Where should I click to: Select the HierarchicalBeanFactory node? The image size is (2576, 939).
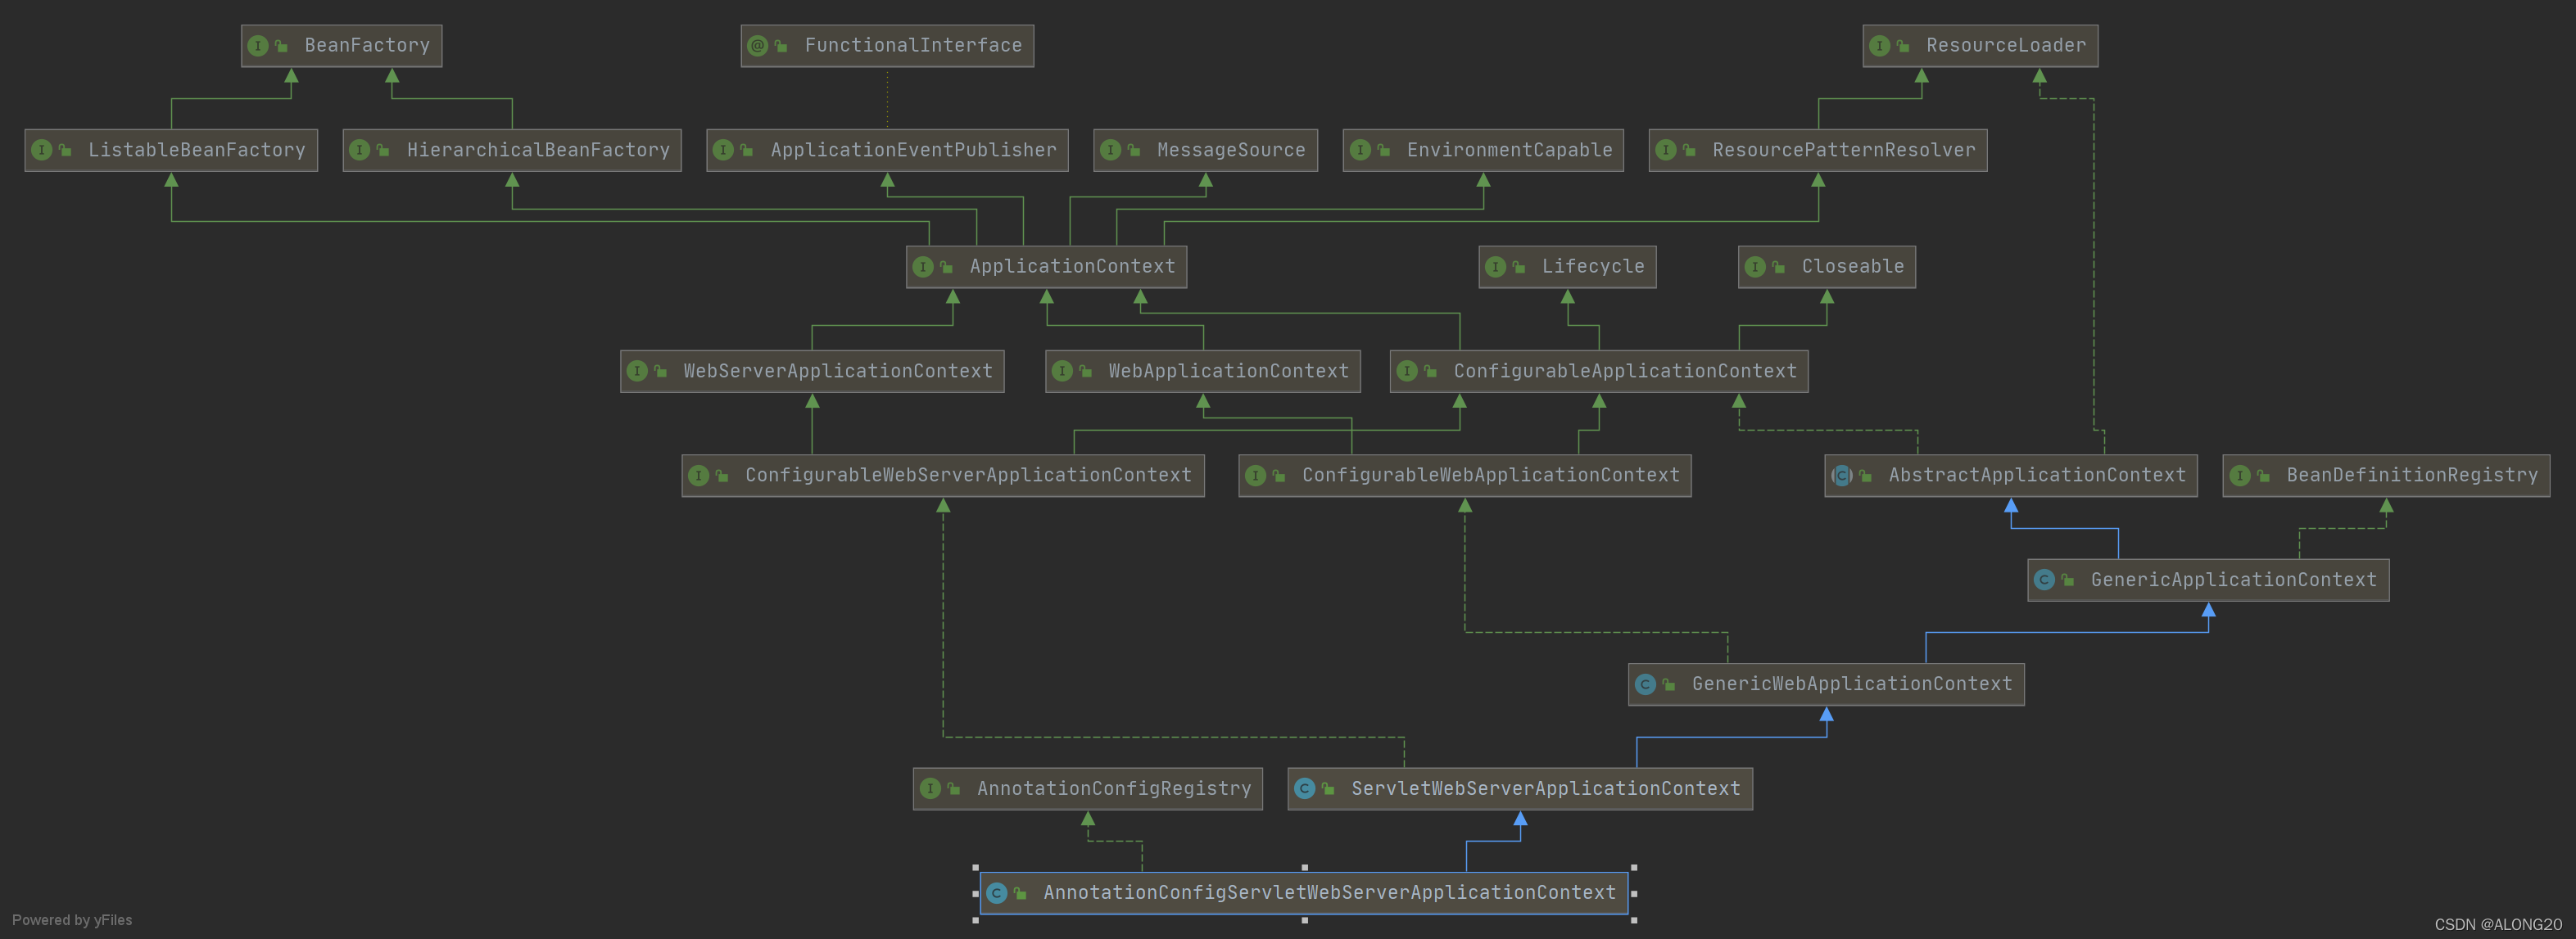(x=538, y=150)
